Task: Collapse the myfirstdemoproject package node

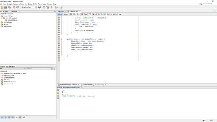Action: coord(2,18)
